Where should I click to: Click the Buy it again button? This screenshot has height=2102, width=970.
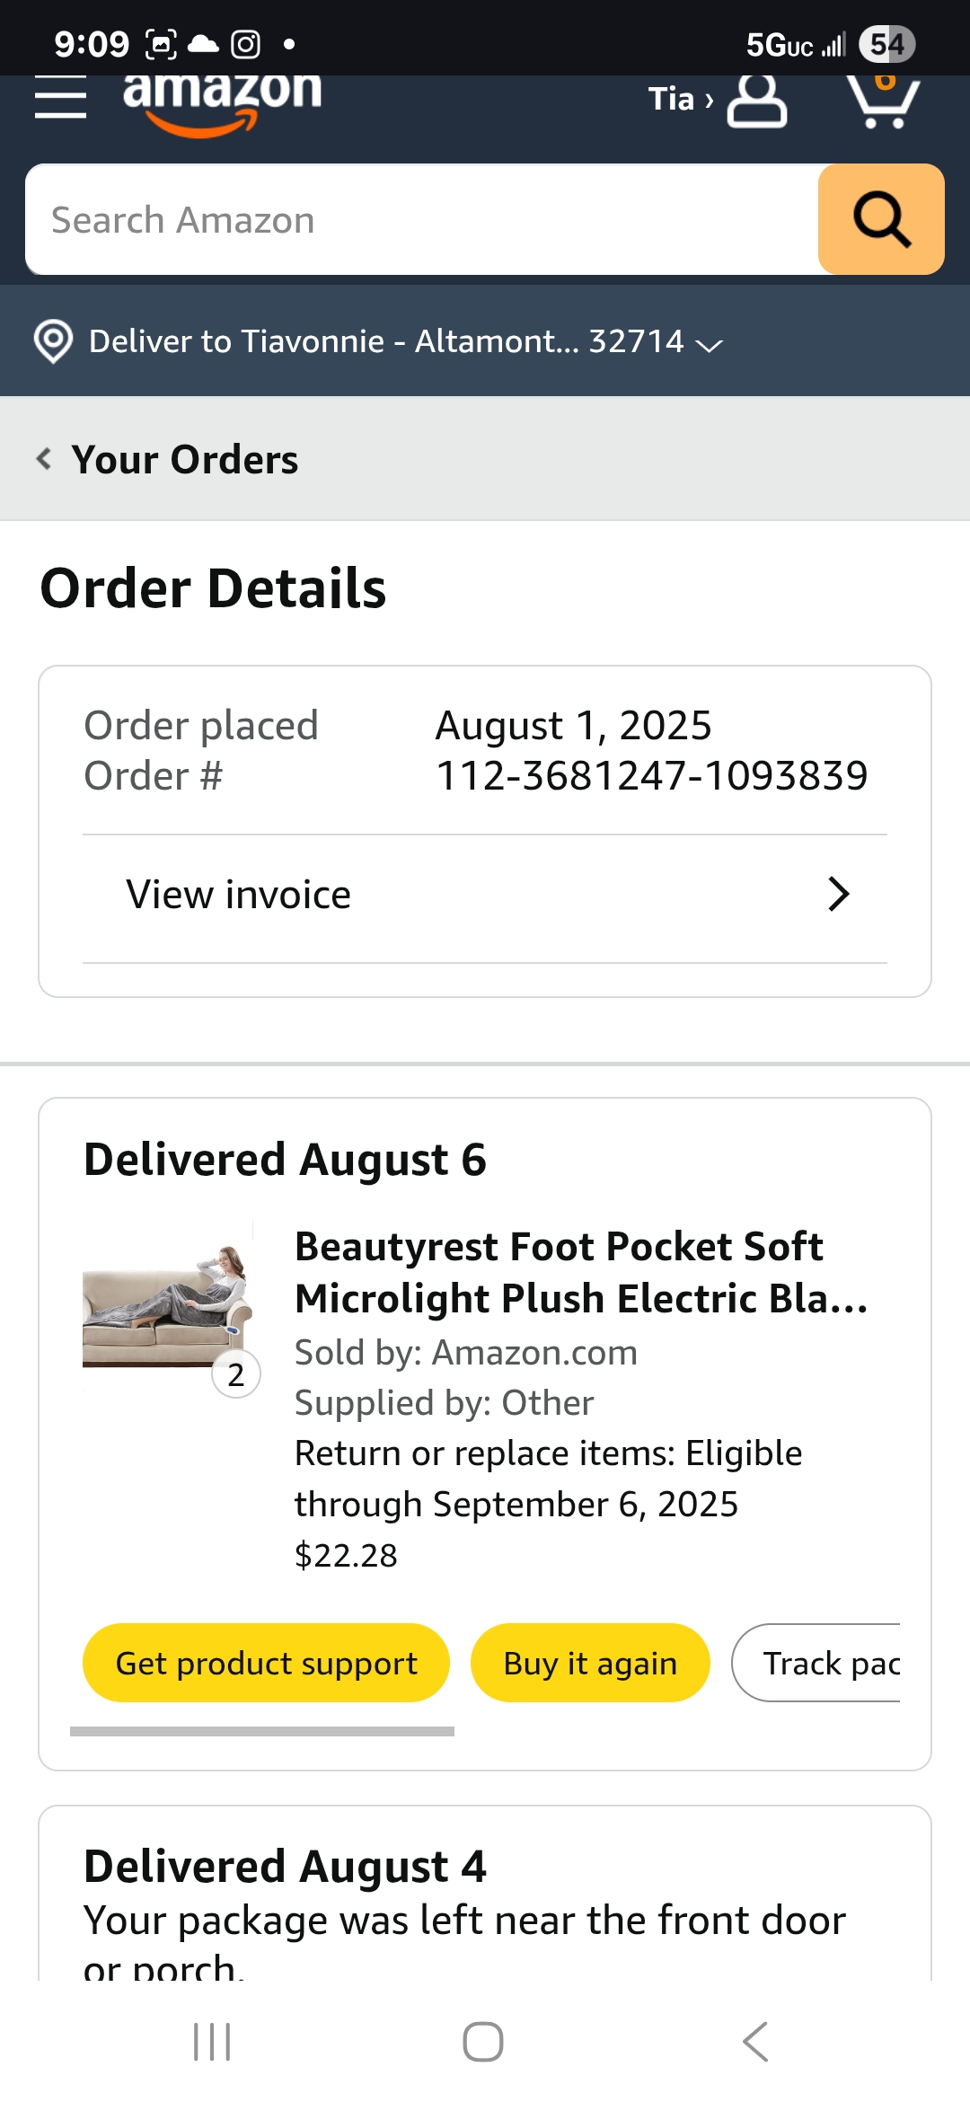pos(590,1663)
